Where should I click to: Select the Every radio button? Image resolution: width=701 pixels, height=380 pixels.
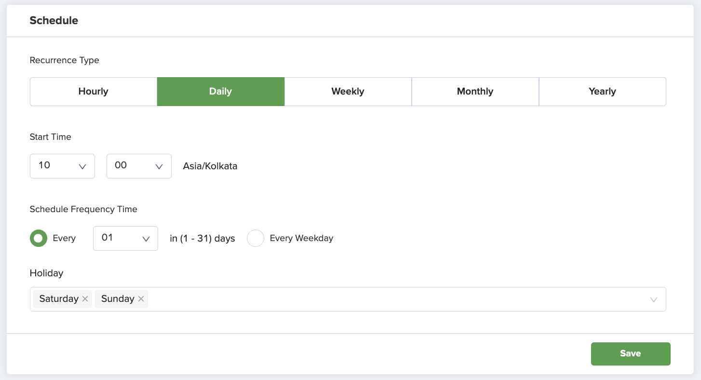coord(39,238)
